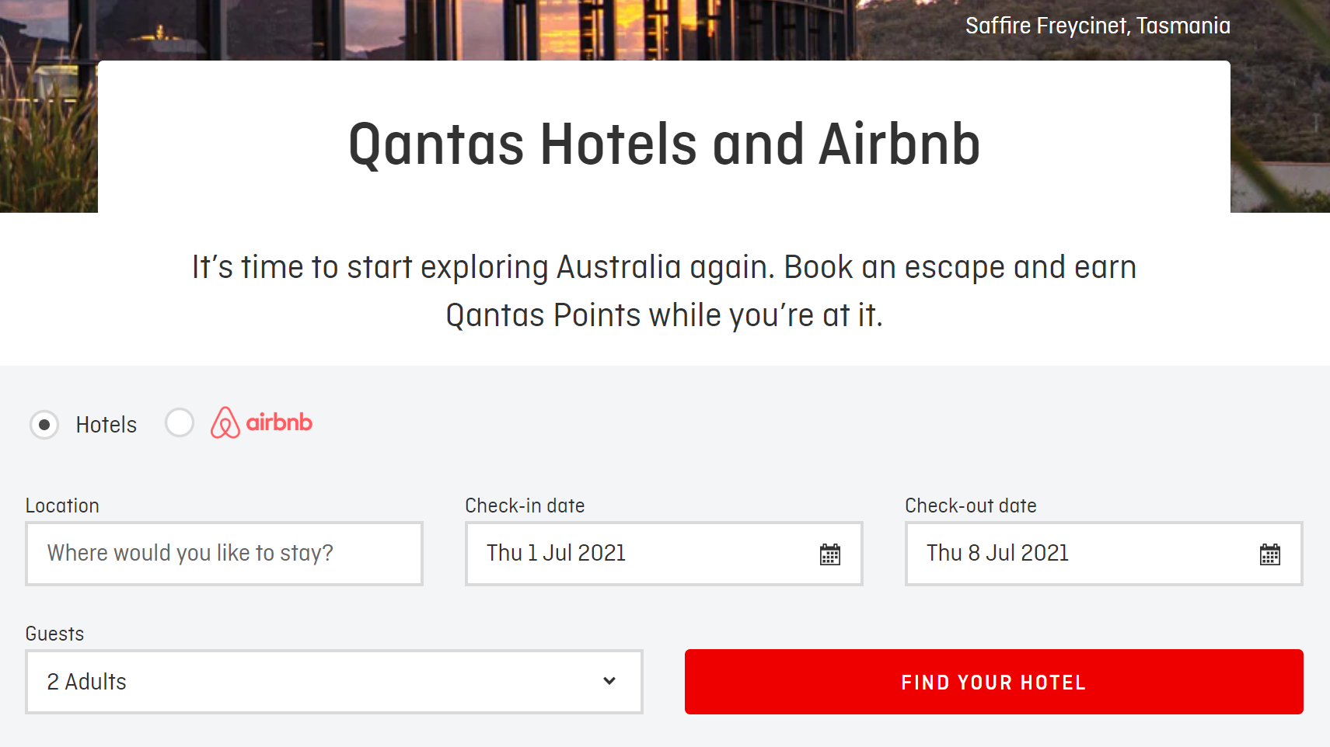Select the Hotels radio button
1330x747 pixels.
coord(44,425)
